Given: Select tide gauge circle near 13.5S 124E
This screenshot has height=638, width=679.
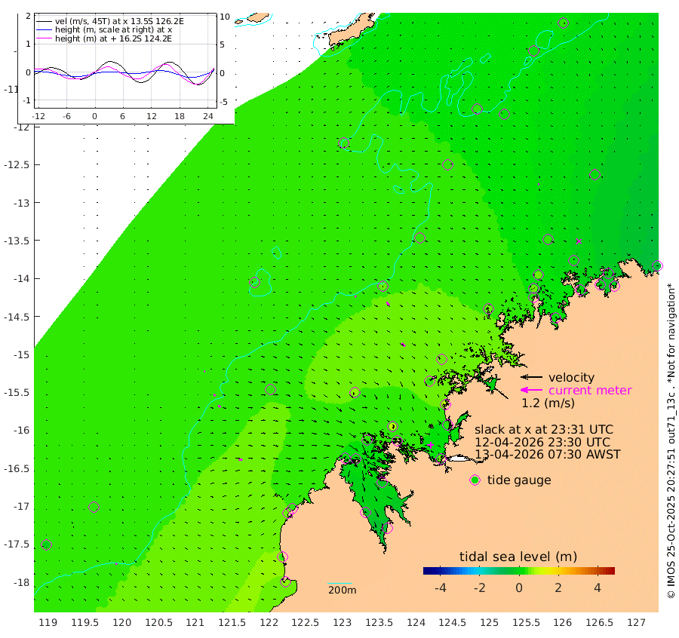Looking at the screenshot, I should [x=419, y=238].
